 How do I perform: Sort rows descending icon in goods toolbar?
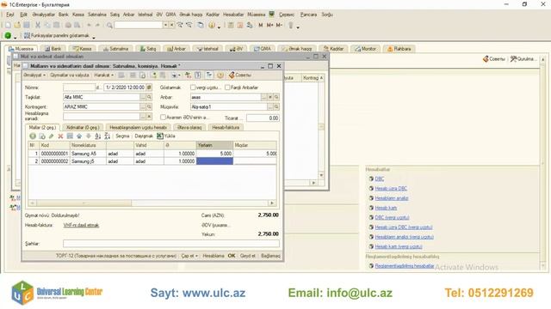pyautogui.click(x=107, y=136)
